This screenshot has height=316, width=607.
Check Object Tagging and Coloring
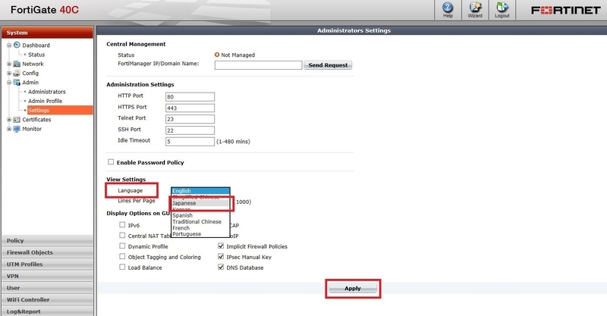pos(122,256)
